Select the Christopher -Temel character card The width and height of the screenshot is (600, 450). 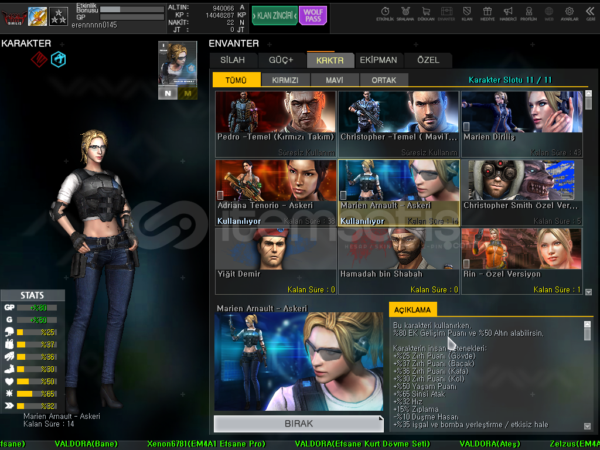tap(398, 124)
